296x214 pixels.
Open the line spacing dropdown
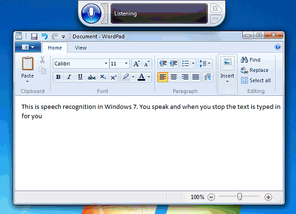pos(205,64)
